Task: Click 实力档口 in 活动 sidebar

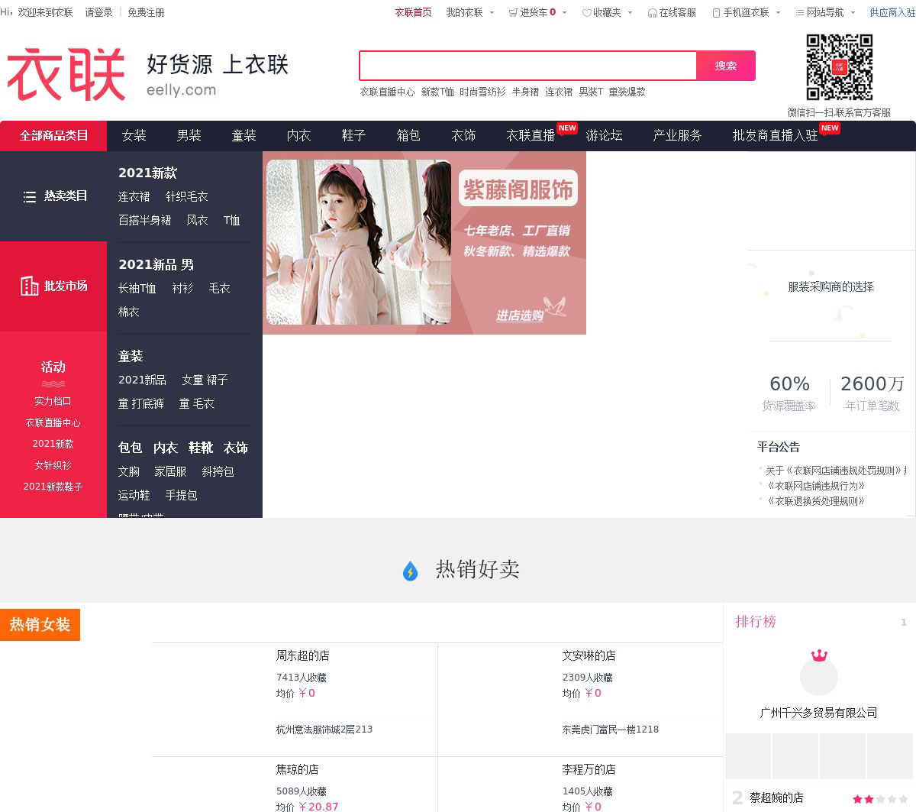Action: pos(53,402)
